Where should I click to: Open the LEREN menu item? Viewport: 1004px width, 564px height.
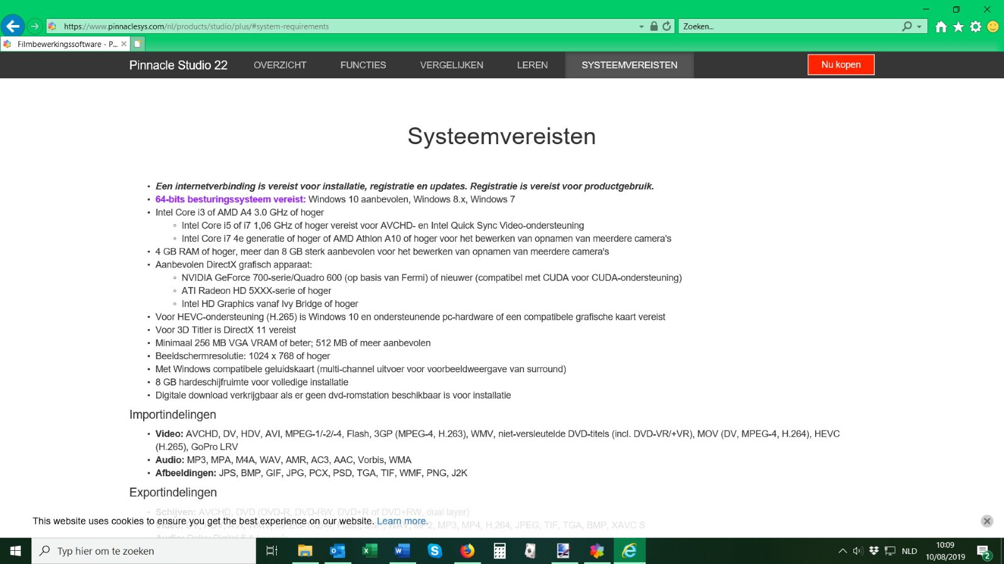coord(532,65)
